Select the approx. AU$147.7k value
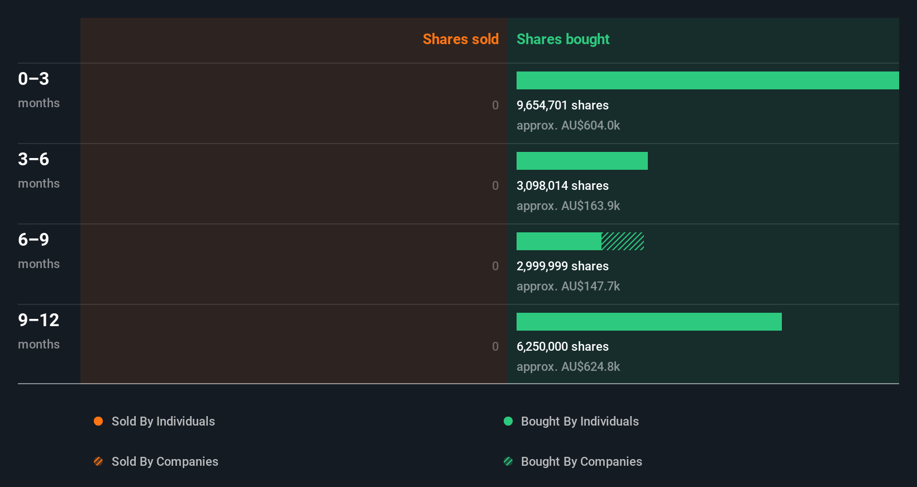Image resolution: width=917 pixels, height=487 pixels. [x=568, y=286]
